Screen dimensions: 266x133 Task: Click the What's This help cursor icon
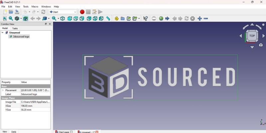145,19
